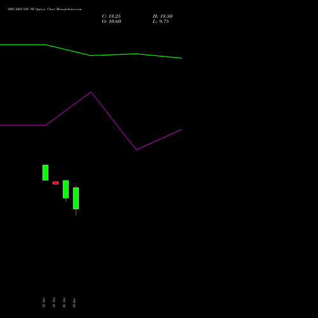Click the peak of the purple line
Image resolution: width=318 pixels, height=318 pixels.
[91, 92]
